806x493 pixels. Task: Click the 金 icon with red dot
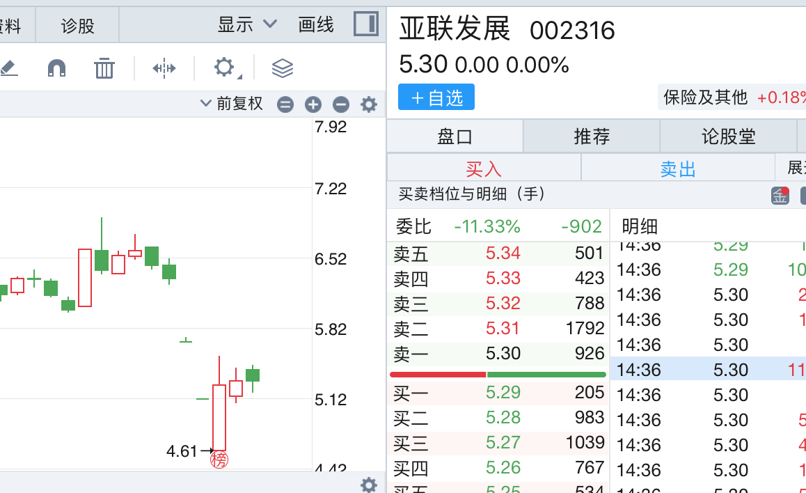[x=780, y=195]
